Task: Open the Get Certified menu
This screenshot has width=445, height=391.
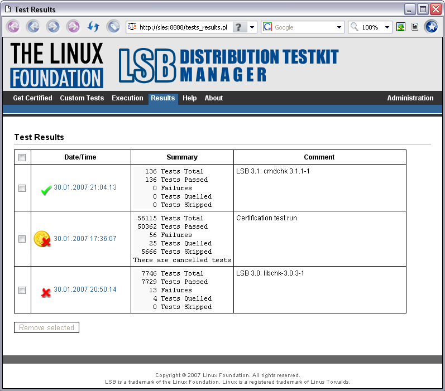Action: [32, 98]
